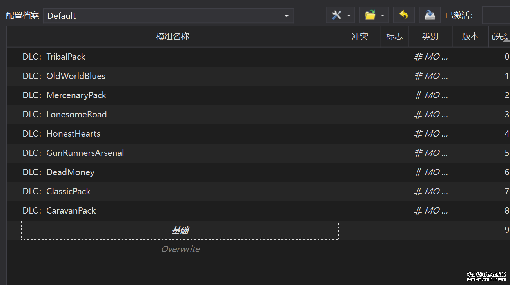Select the 基础 separator row
The height and width of the screenshot is (285, 510).
point(180,230)
